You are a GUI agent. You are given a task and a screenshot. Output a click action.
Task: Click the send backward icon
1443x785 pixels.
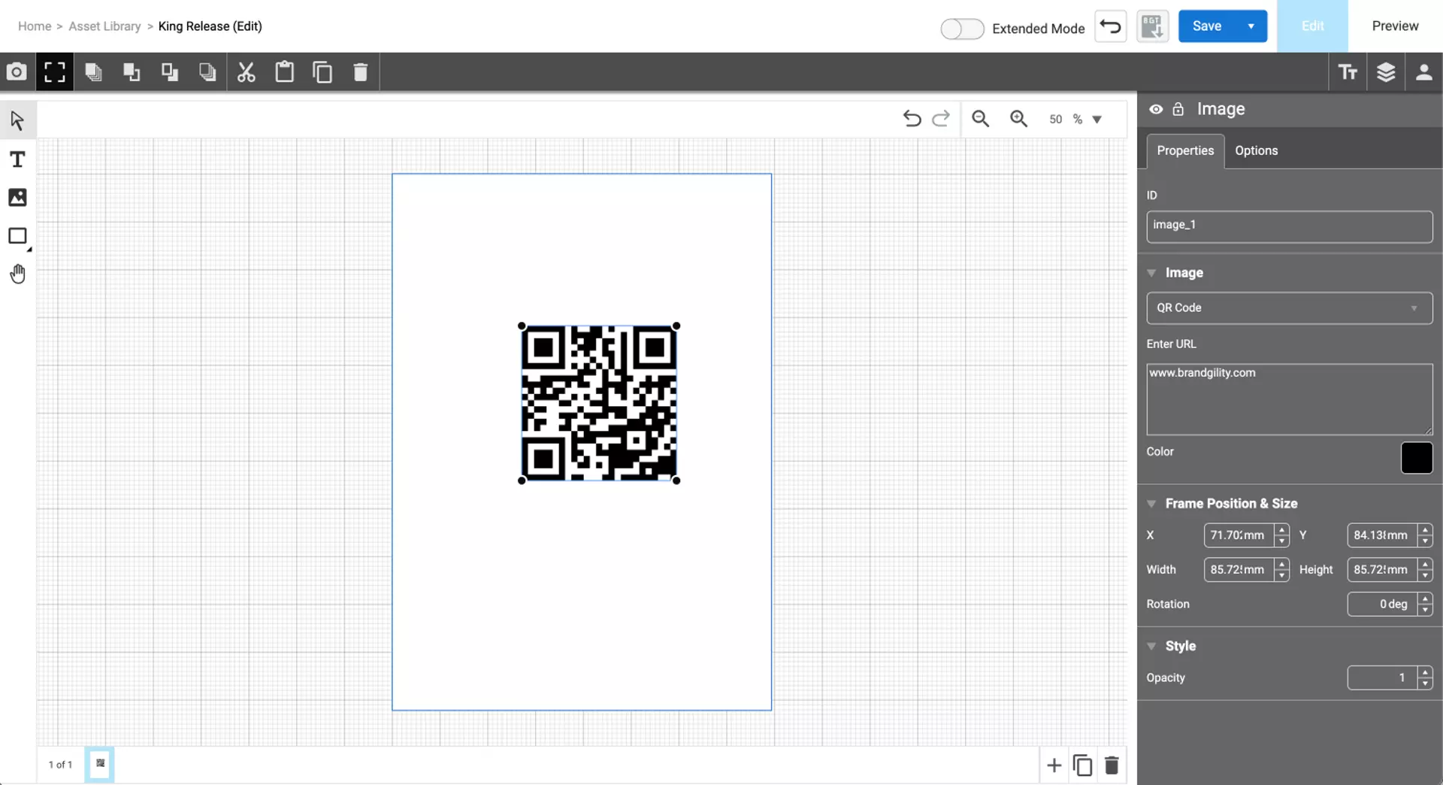(x=170, y=72)
